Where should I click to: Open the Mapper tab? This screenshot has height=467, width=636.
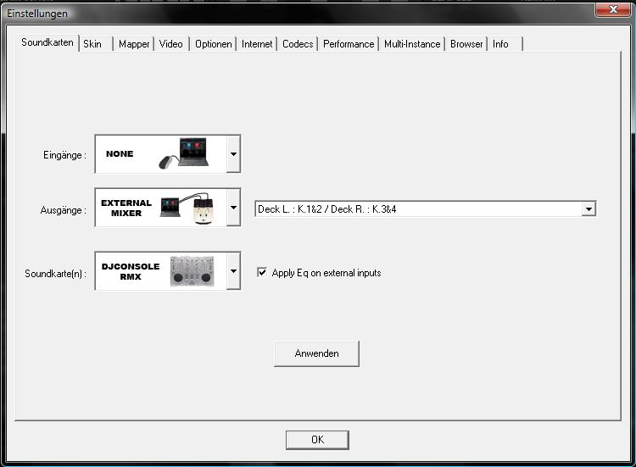134,44
